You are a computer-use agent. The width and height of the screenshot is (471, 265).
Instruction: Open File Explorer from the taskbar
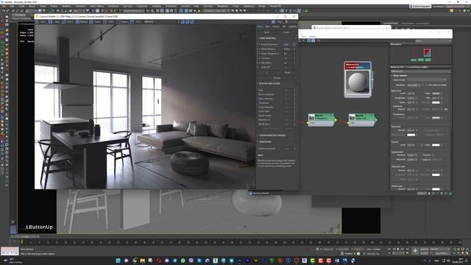tap(142, 261)
